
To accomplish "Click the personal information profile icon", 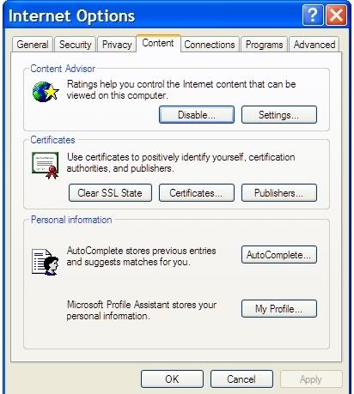I will [x=46, y=262].
